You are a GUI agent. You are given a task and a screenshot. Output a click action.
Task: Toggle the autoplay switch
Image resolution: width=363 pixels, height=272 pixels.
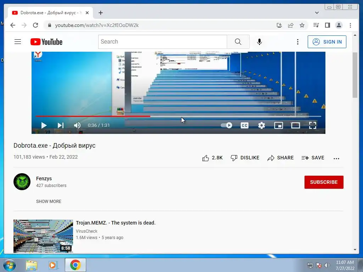(227, 125)
